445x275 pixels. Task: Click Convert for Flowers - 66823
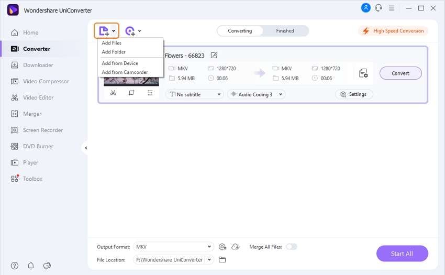(x=400, y=73)
